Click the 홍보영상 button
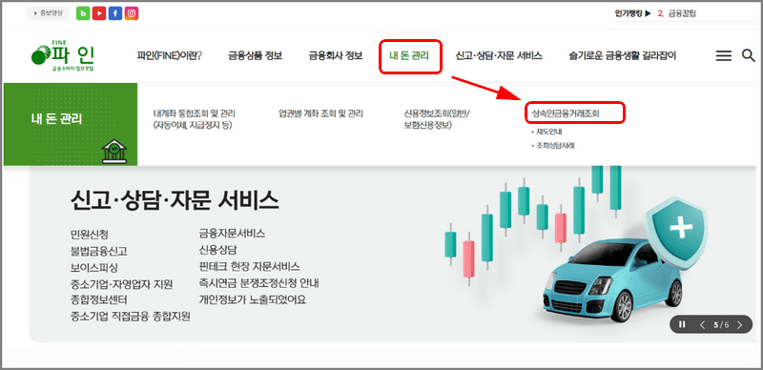The image size is (763, 370). [49, 13]
